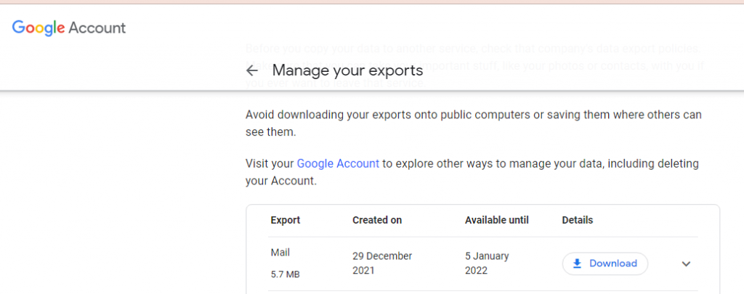Viewport: 744px width, 294px height.
Task: Click the 'Avoid downloading your exports' paragraph
Action: click(474, 123)
